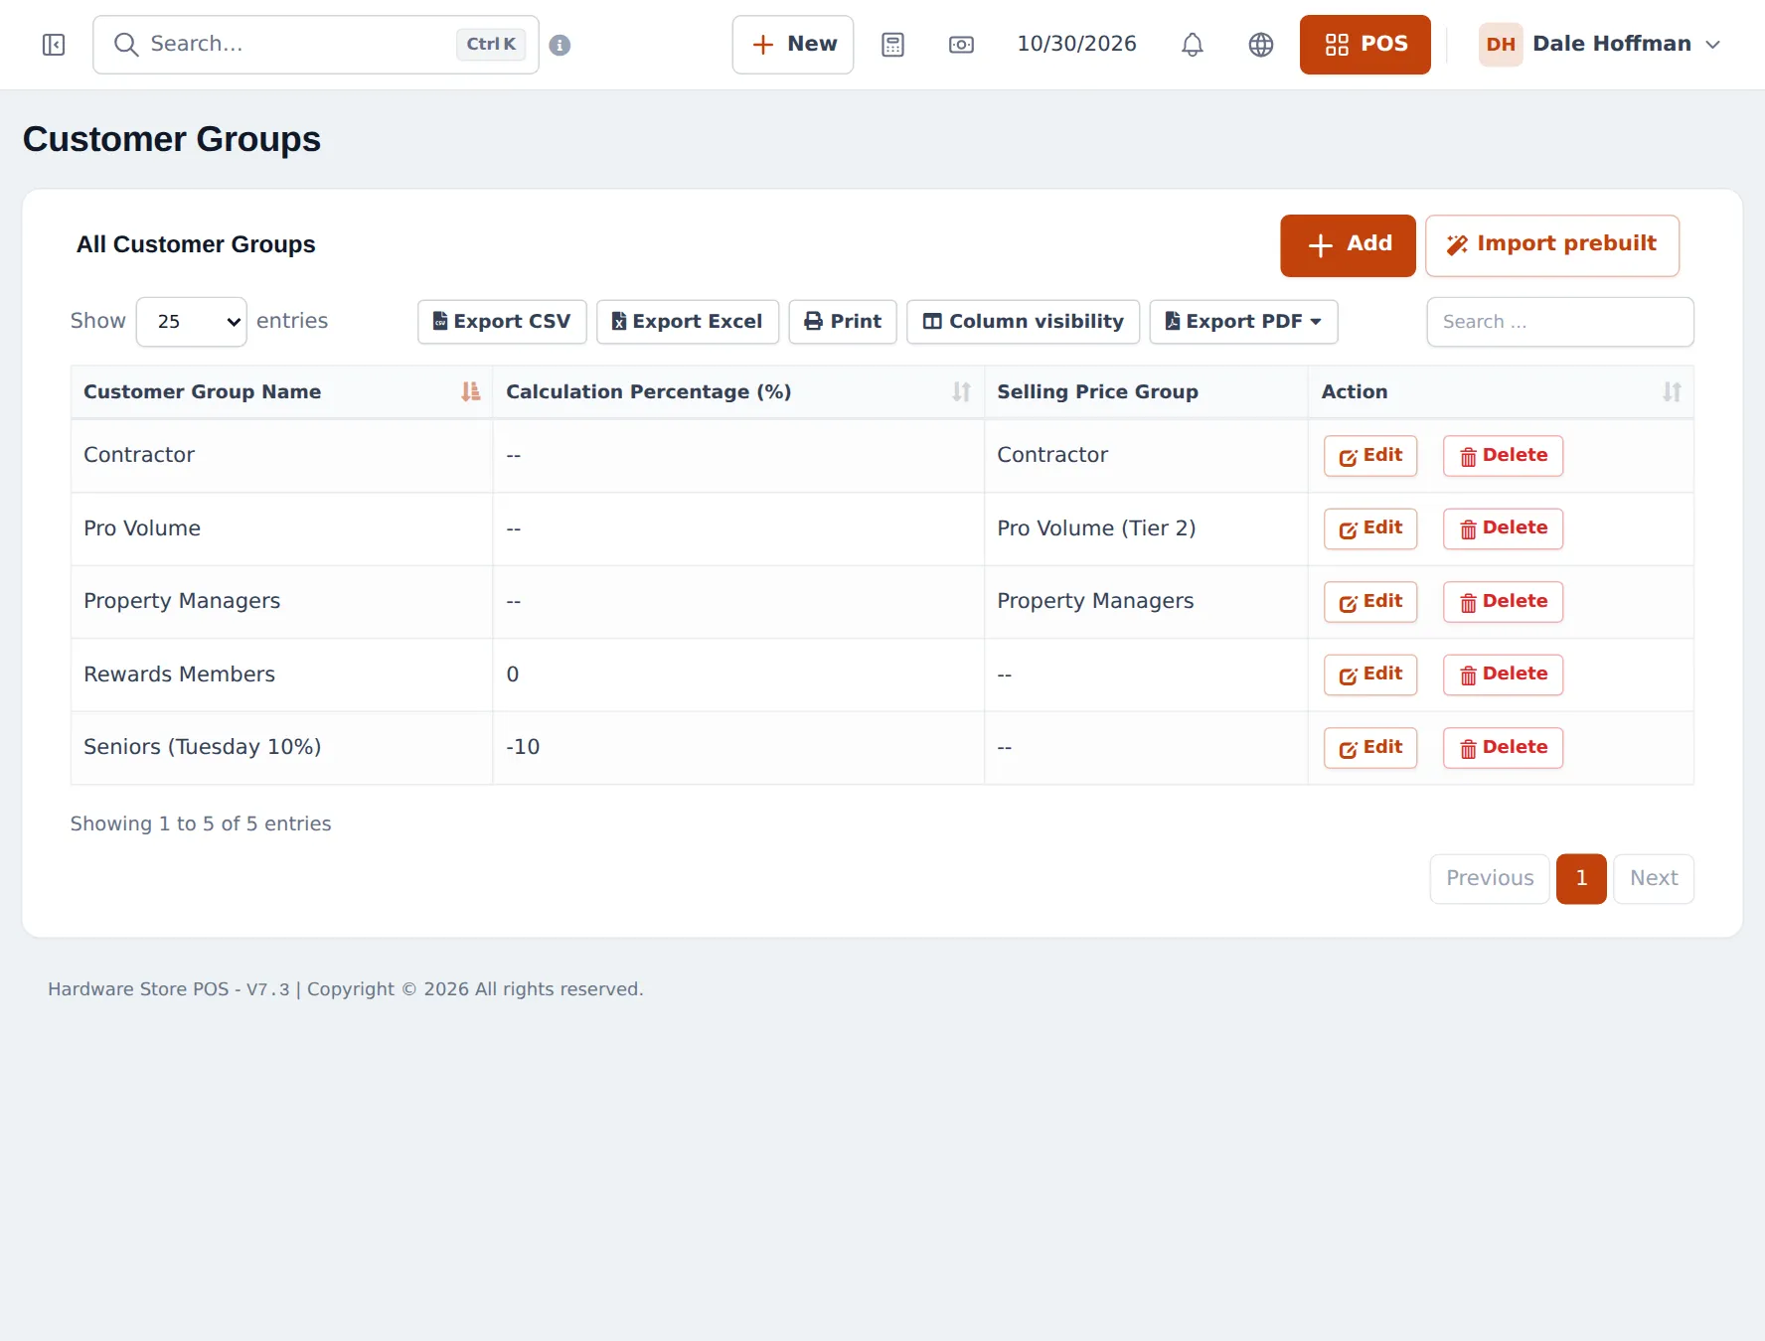This screenshot has width=1765, height=1341.
Task: Click 'All Customer Groups' title
Action: pos(196,245)
